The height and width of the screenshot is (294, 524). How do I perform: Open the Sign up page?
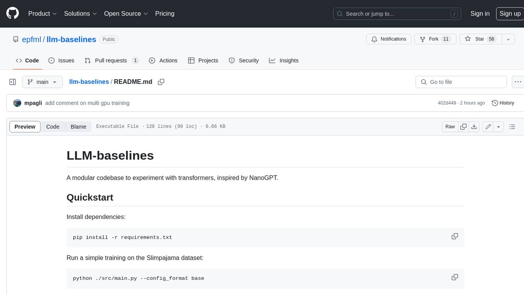[x=510, y=13]
